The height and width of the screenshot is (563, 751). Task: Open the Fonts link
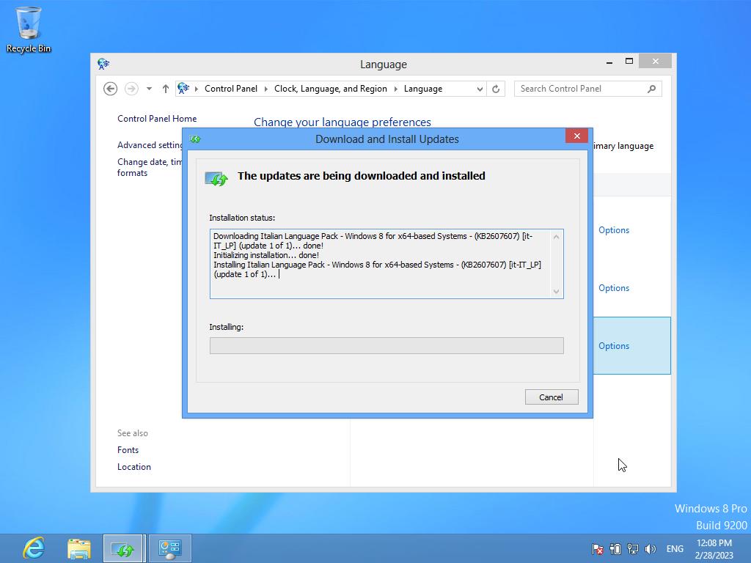[x=128, y=450]
